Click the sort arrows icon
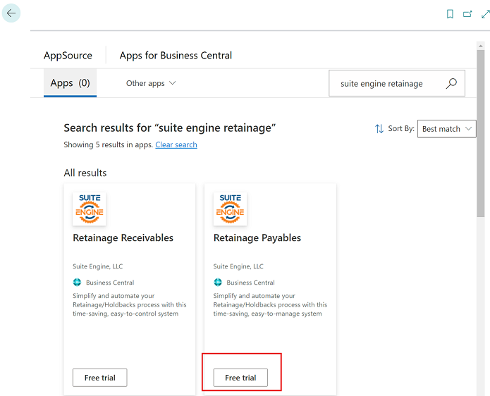Image resolution: width=490 pixels, height=396 pixels. (379, 129)
